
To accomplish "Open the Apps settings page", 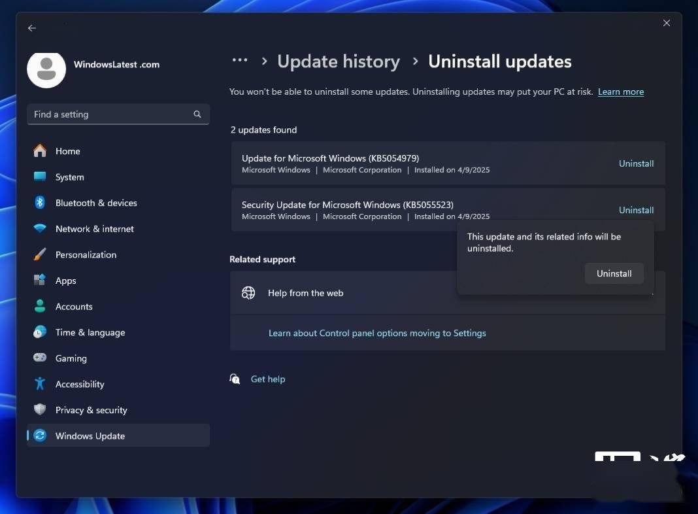I will click(118, 280).
